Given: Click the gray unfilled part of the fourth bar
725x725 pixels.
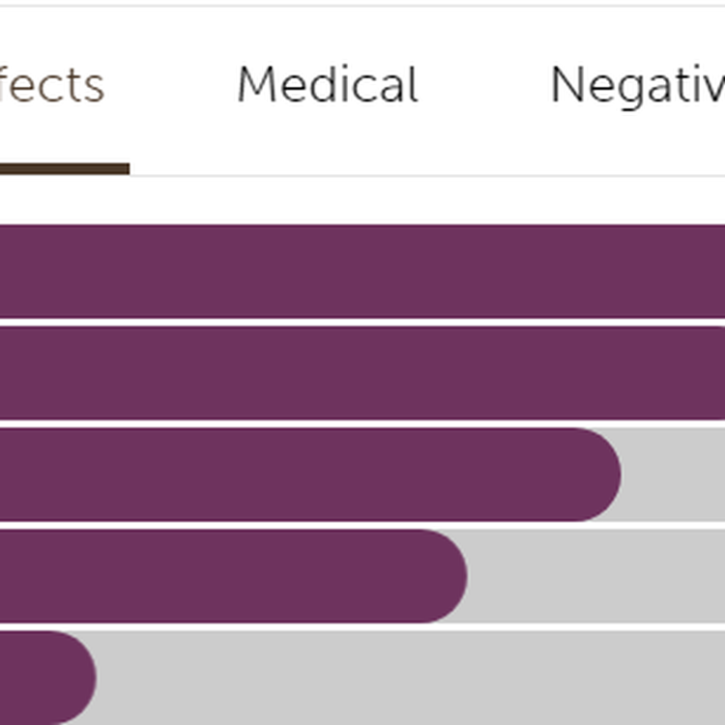Looking at the screenshot, I should (594, 576).
